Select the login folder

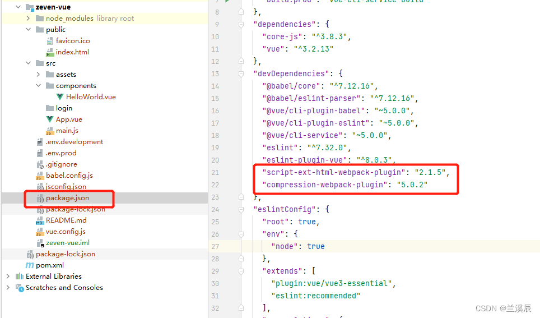pyautogui.click(x=64, y=108)
